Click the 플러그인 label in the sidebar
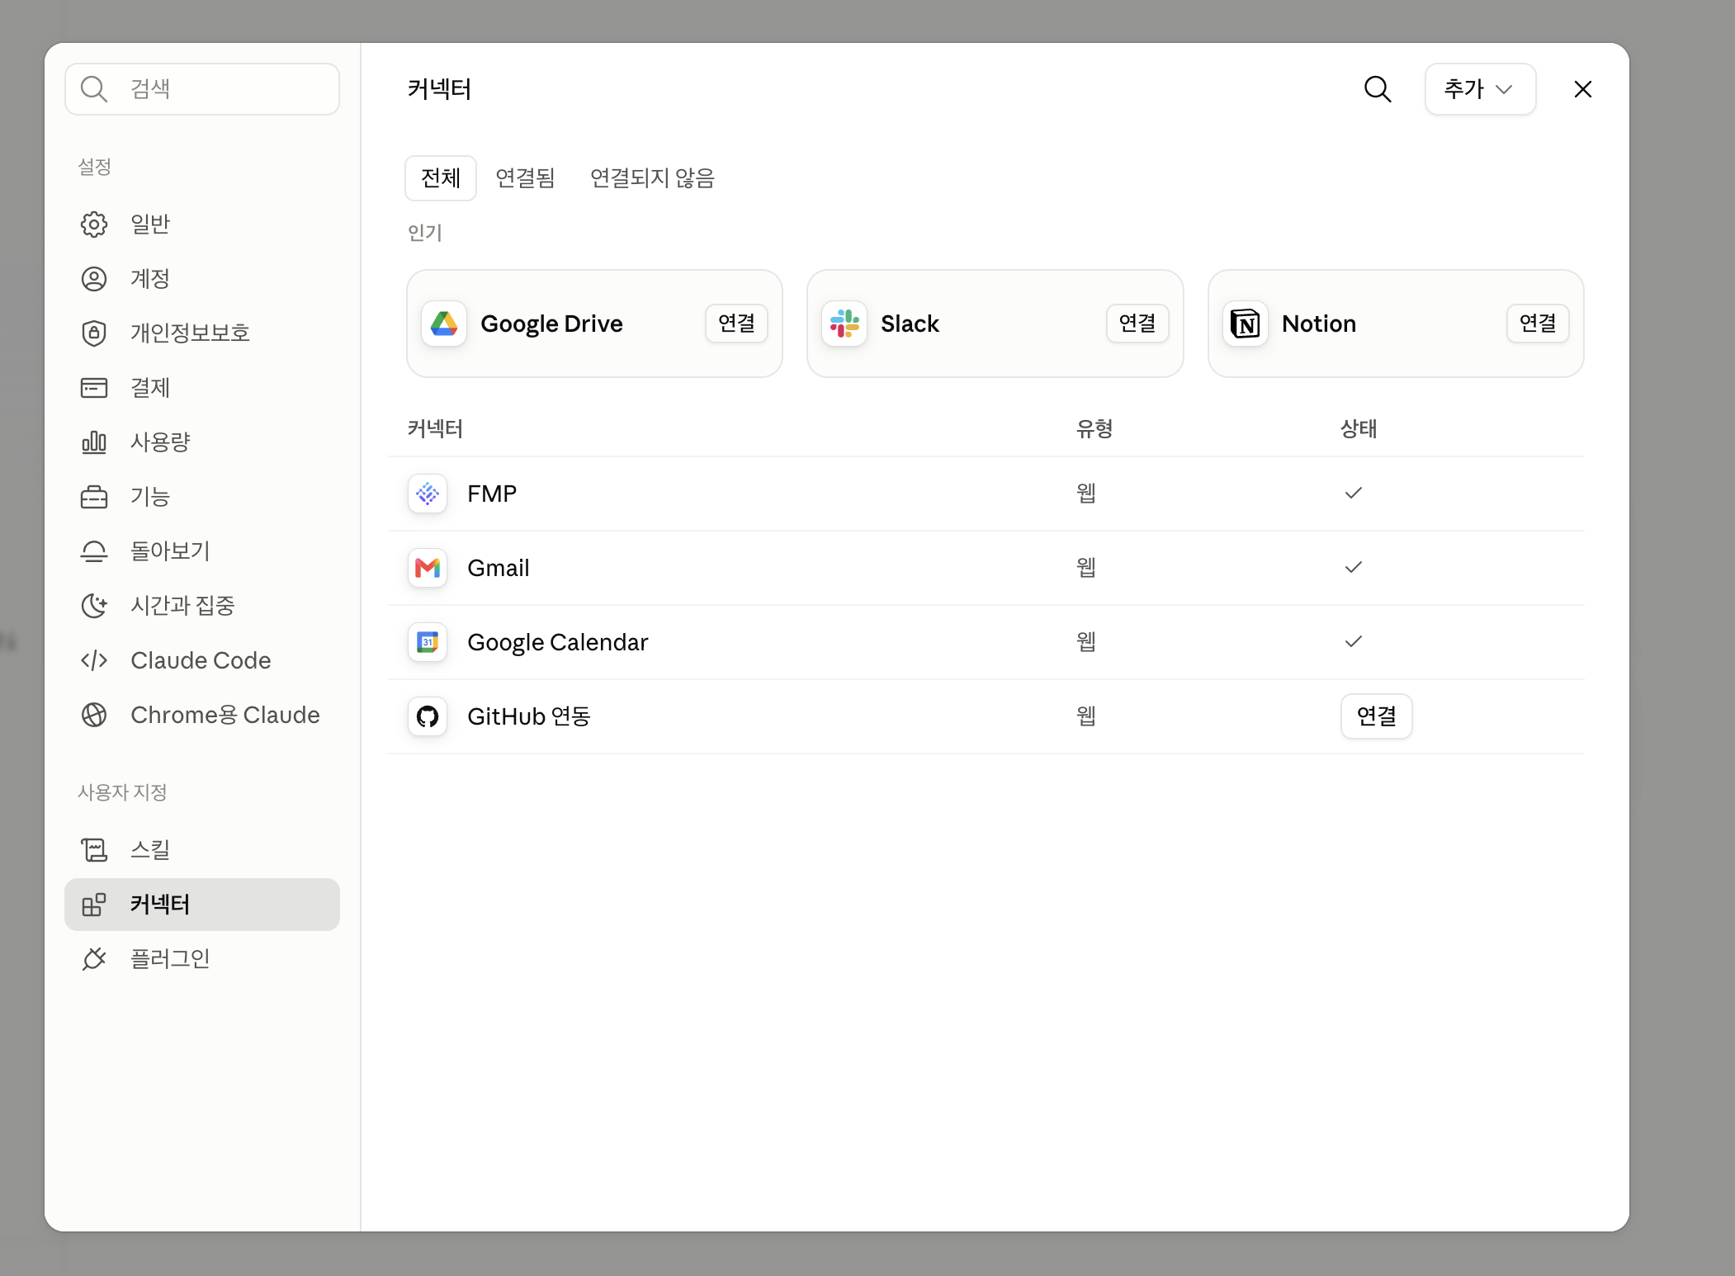 coord(170,959)
